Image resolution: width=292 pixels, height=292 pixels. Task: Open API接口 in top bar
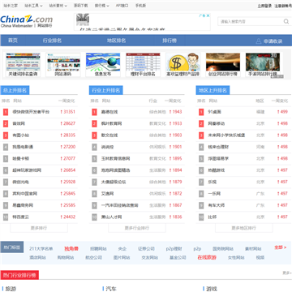pyautogui.click(x=122, y=6)
